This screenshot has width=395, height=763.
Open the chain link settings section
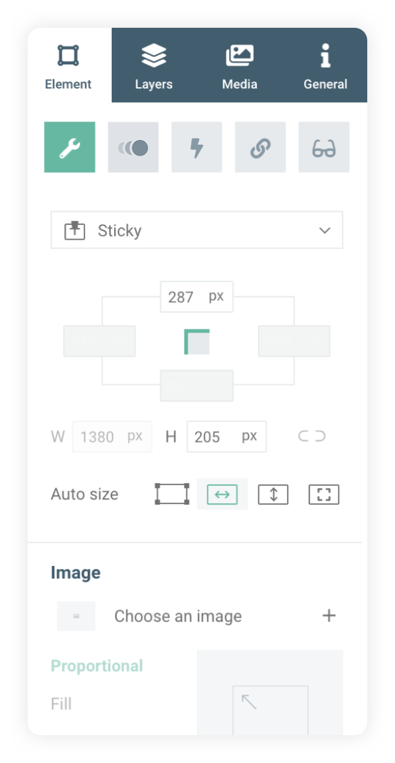pyautogui.click(x=260, y=147)
